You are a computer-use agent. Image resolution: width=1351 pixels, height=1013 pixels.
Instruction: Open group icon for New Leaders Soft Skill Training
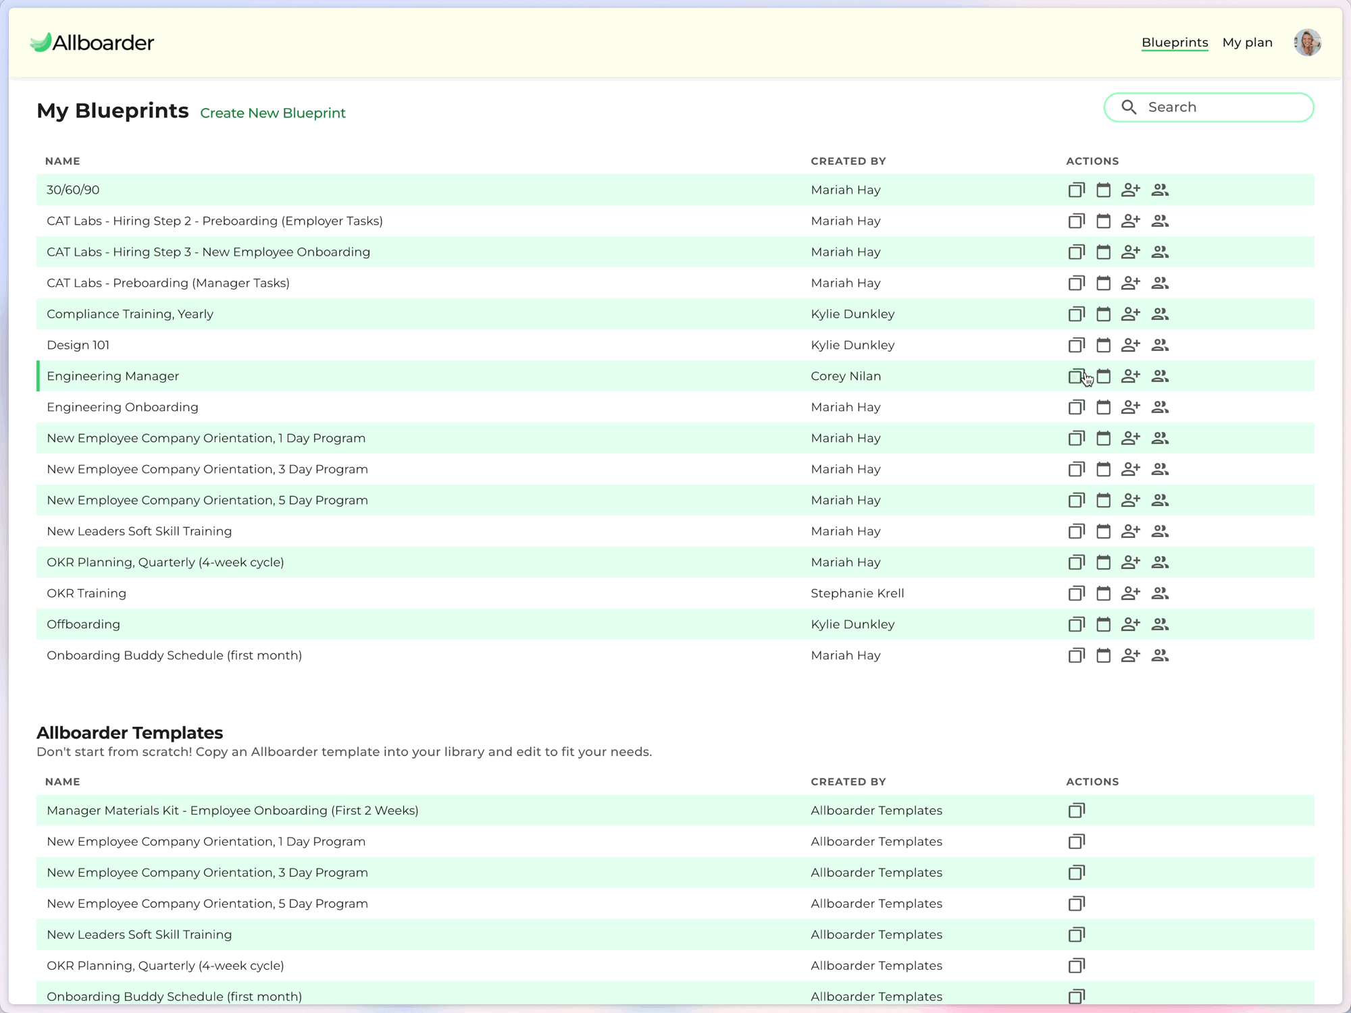(1160, 532)
